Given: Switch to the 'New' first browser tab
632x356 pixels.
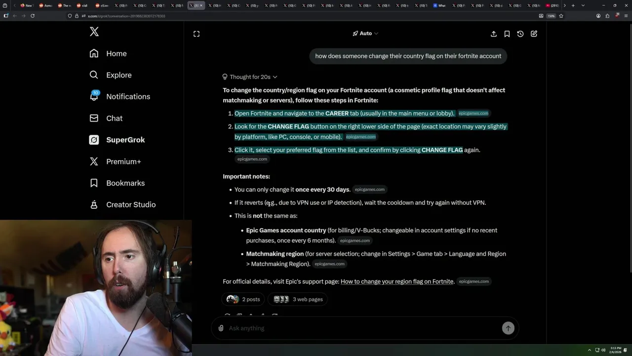Looking at the screenshot, I should 27,5.
